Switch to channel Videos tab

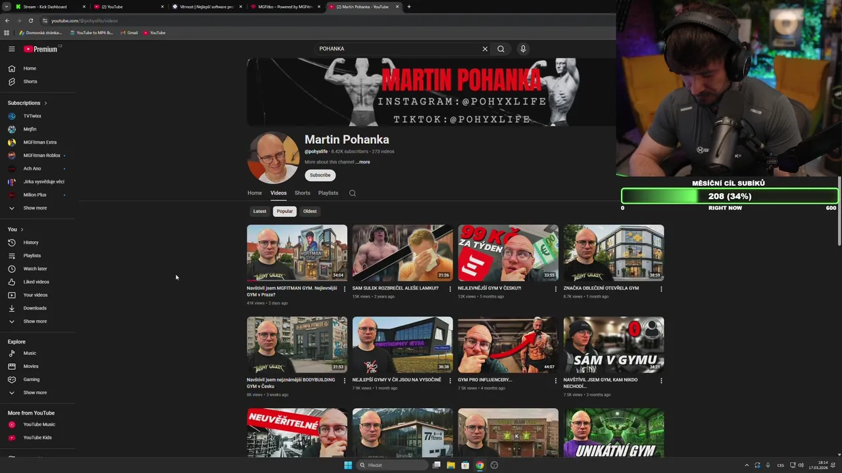tap(278, 193)
